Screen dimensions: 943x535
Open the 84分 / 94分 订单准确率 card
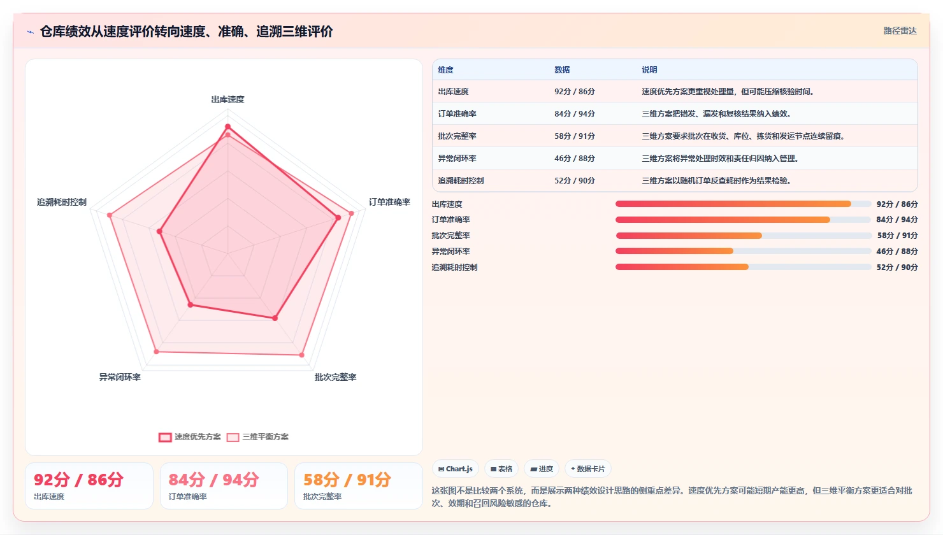(x=224, y=486)
